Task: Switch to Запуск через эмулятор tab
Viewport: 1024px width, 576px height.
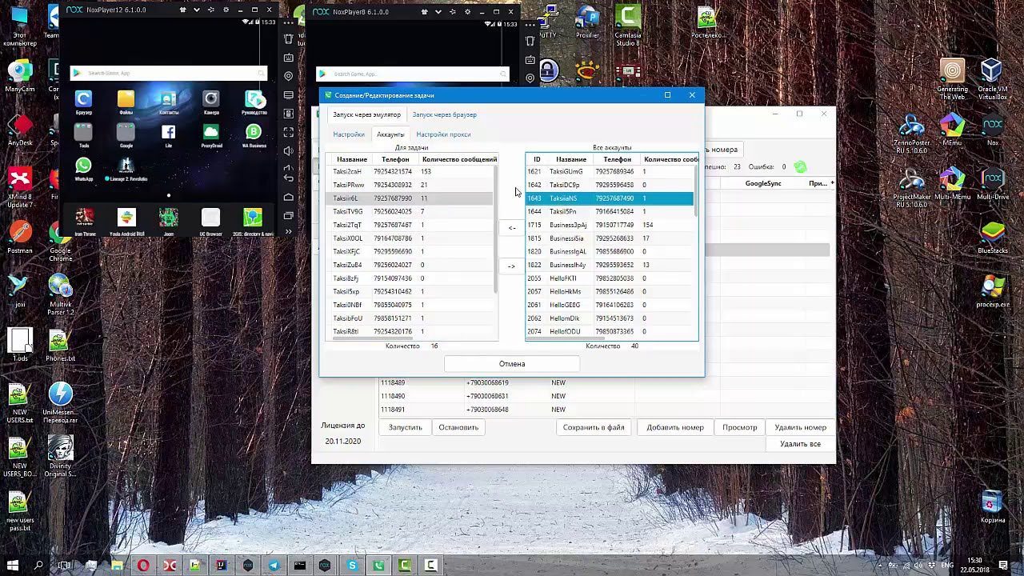Action: click(366, 114)
